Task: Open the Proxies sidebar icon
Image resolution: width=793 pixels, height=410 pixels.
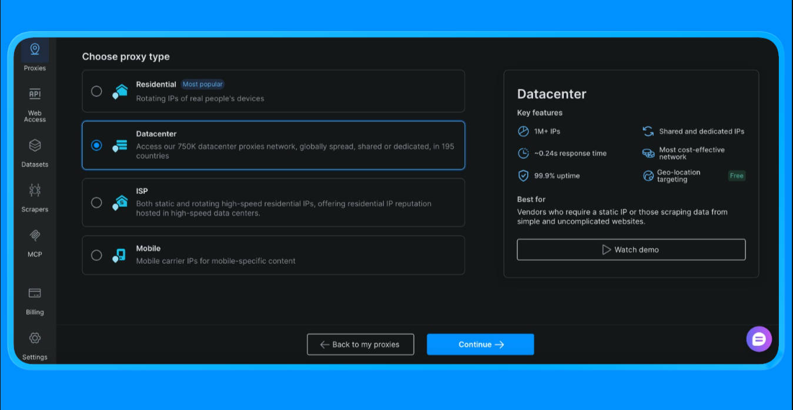Action: 35,50
